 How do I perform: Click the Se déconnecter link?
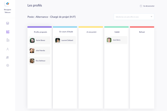coord(149,6)
